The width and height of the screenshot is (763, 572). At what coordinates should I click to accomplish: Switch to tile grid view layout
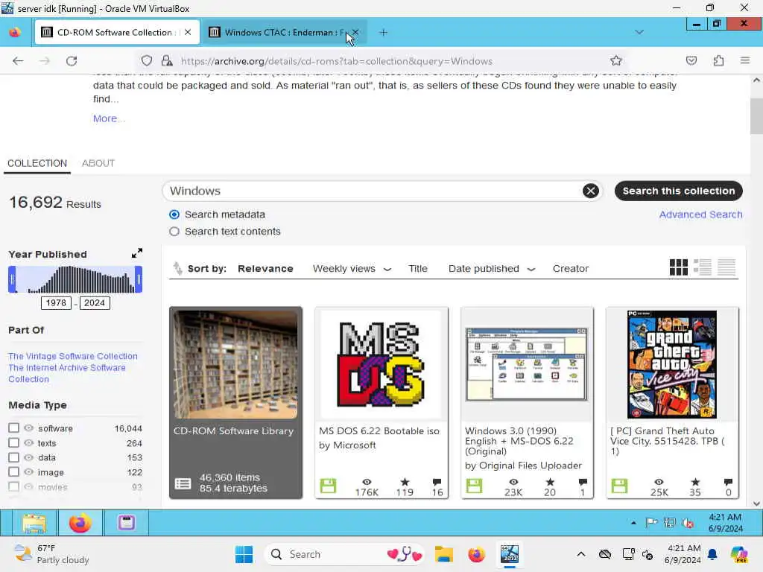678,267
